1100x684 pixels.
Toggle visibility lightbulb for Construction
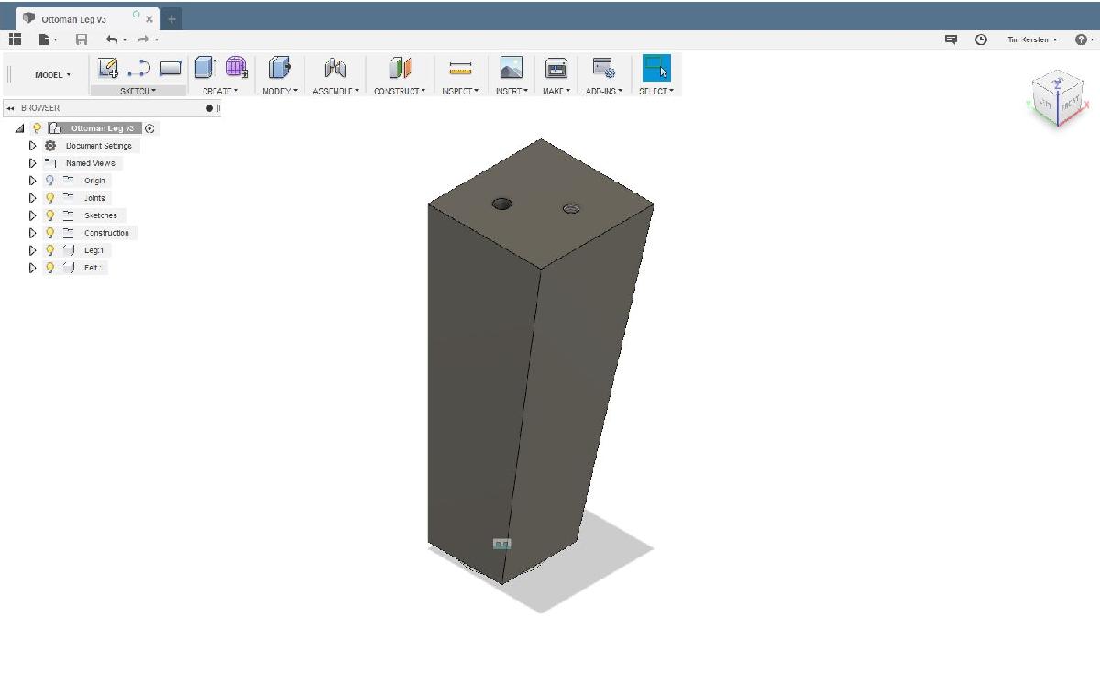pos(49,233)
